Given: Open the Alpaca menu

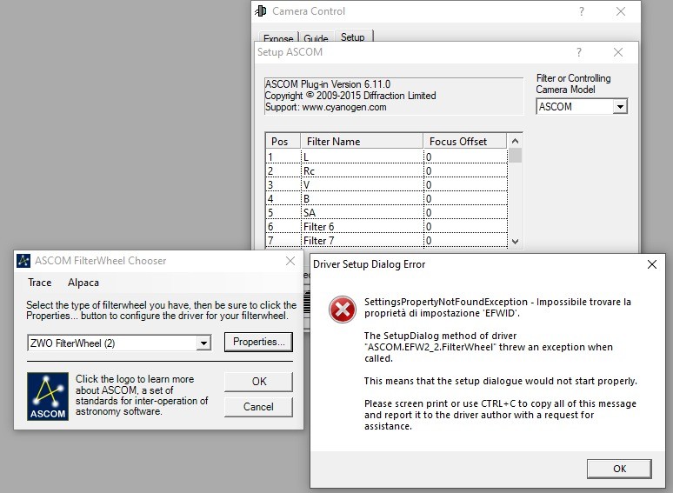Looking at the screenshot, I should point(83,283).
